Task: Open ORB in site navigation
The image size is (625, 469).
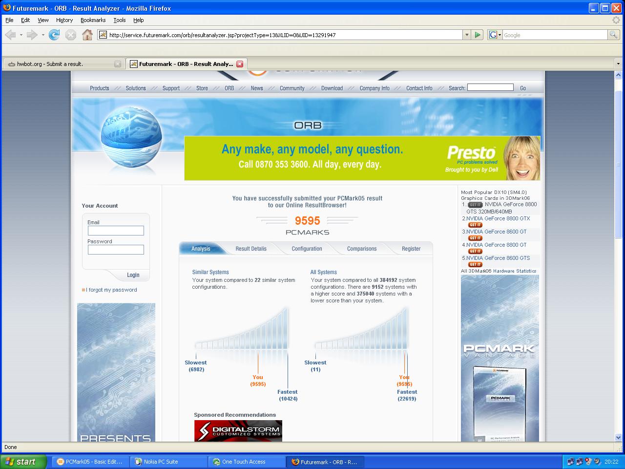Action: click(x=229, y=88)
